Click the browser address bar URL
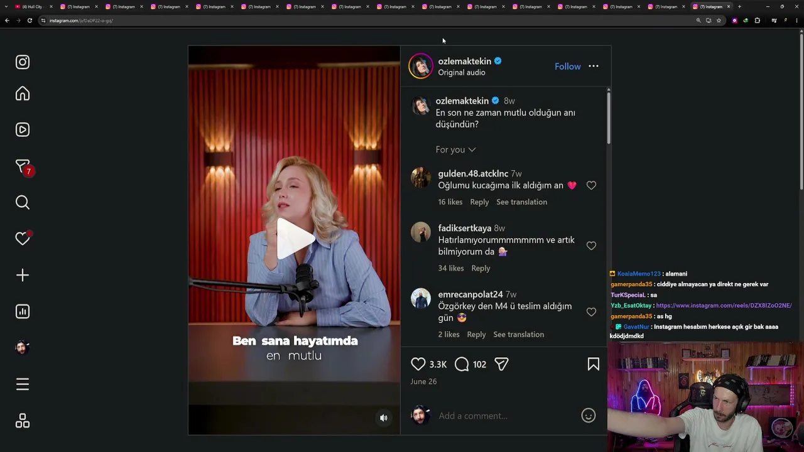Screen dimensions: 804x452 (81, 21)
